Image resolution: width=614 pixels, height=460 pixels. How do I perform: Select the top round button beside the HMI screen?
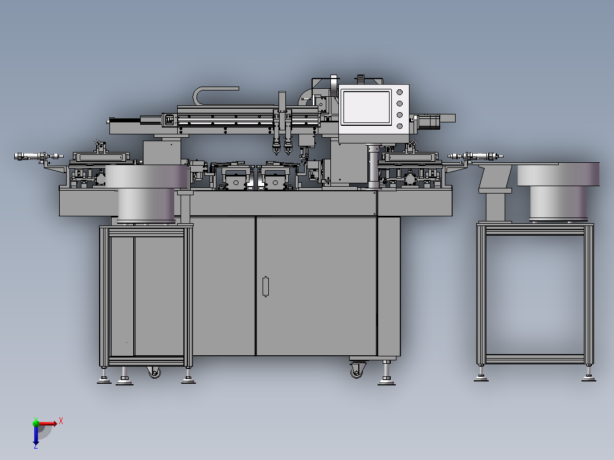[399, 92]
